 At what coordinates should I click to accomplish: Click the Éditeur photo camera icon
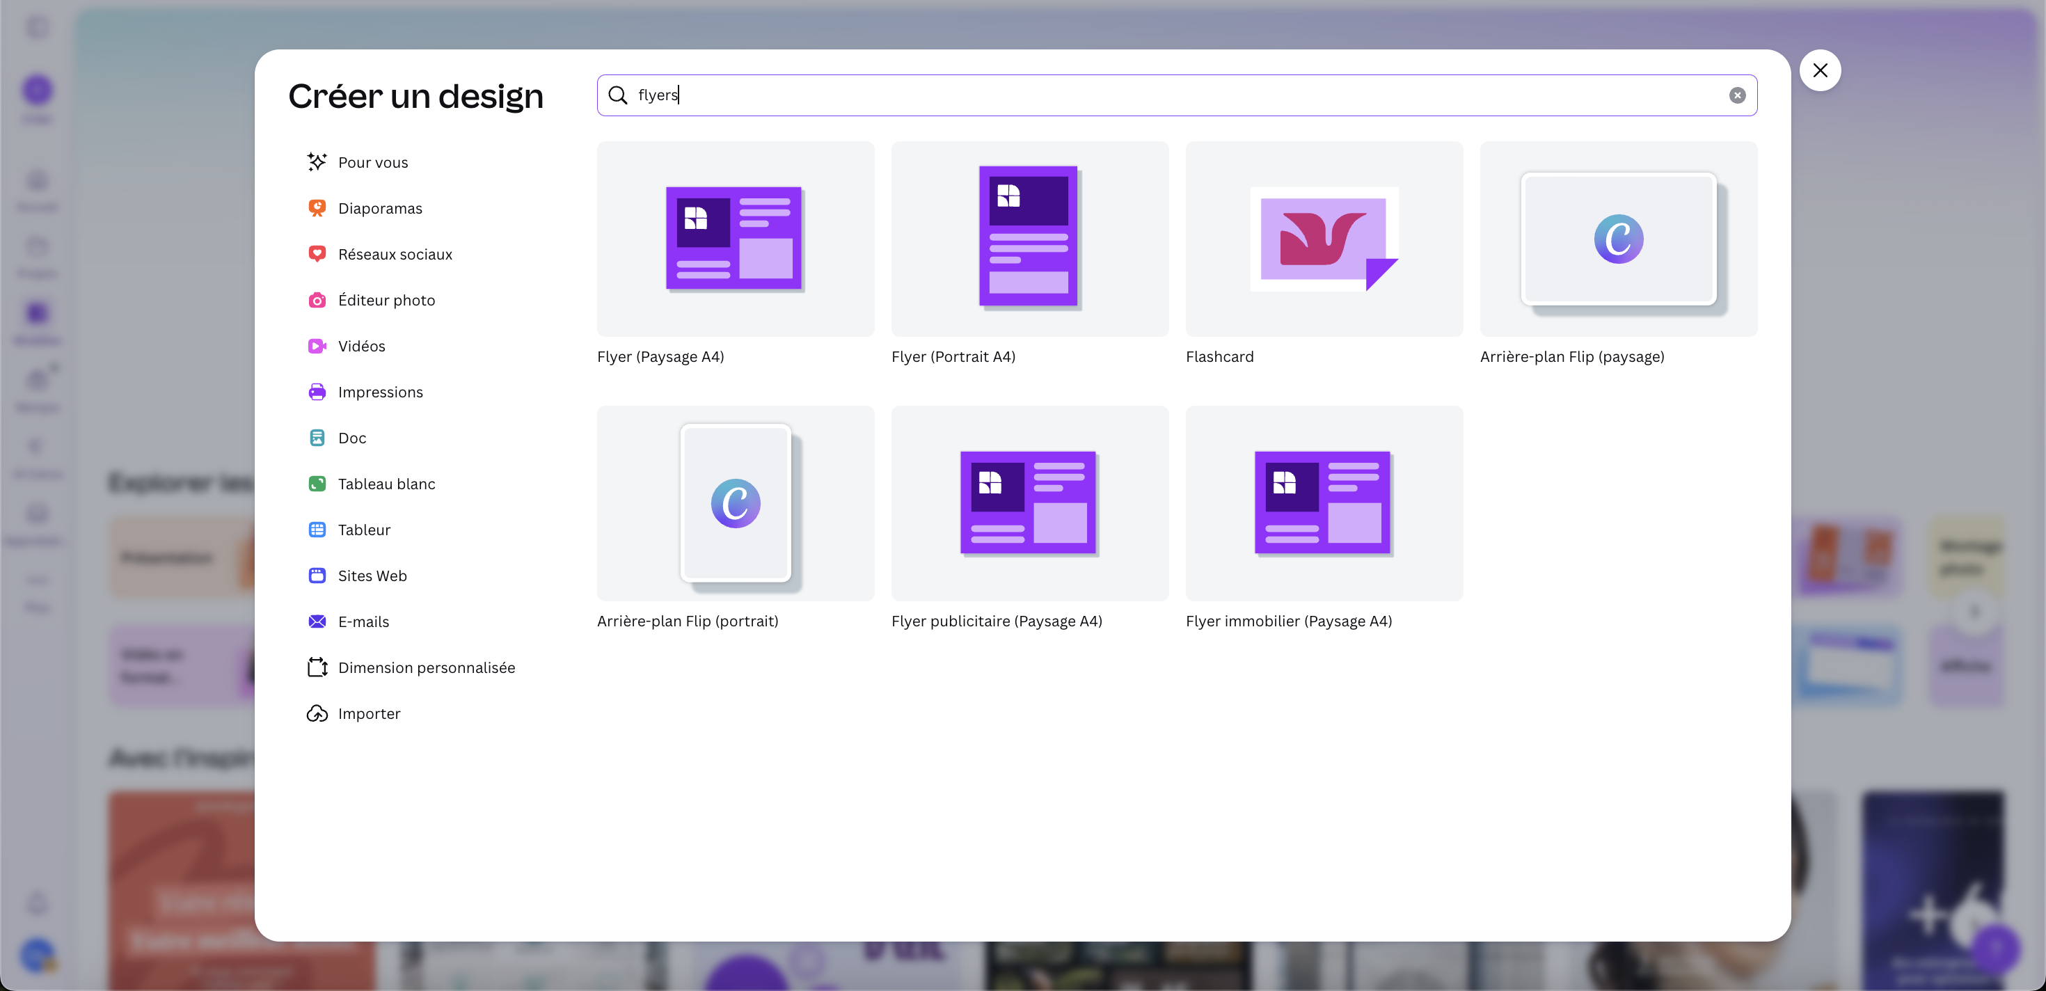click(x=317, y=300)
